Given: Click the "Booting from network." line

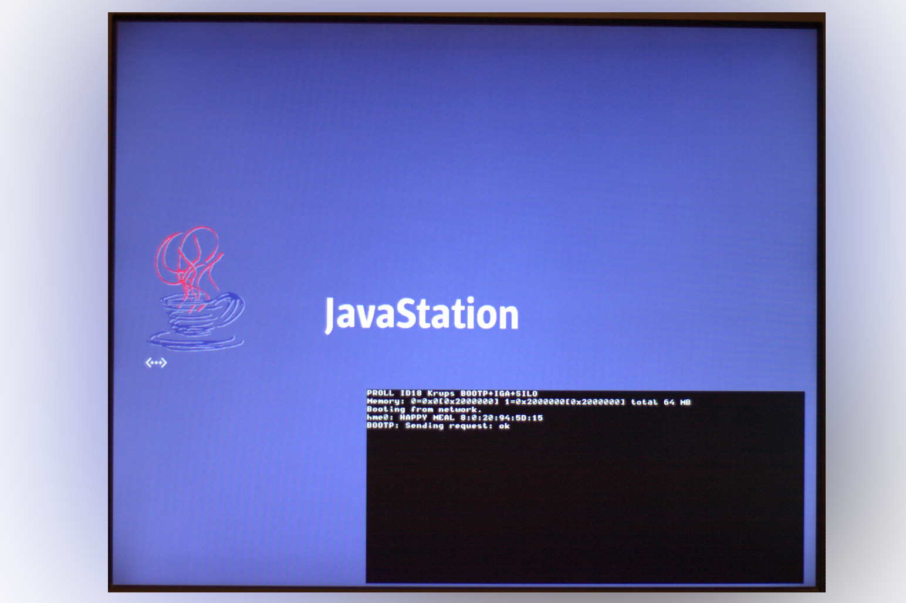Looking at the screenshot, I should click(424, 409).
